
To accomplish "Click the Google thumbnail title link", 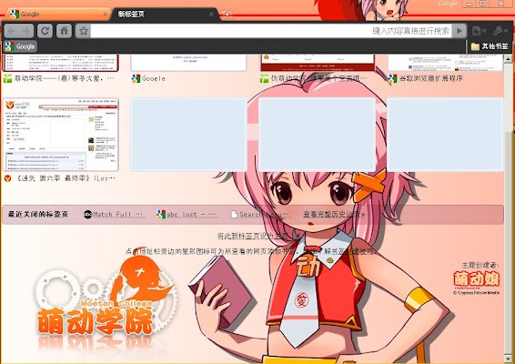I will [154, 79].
